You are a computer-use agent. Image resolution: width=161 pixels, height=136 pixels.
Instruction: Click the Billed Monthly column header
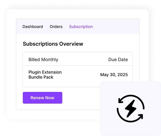tap(43, 60)
